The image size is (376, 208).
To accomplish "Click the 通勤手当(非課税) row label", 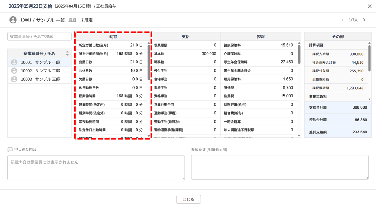I will coord(167,121).
